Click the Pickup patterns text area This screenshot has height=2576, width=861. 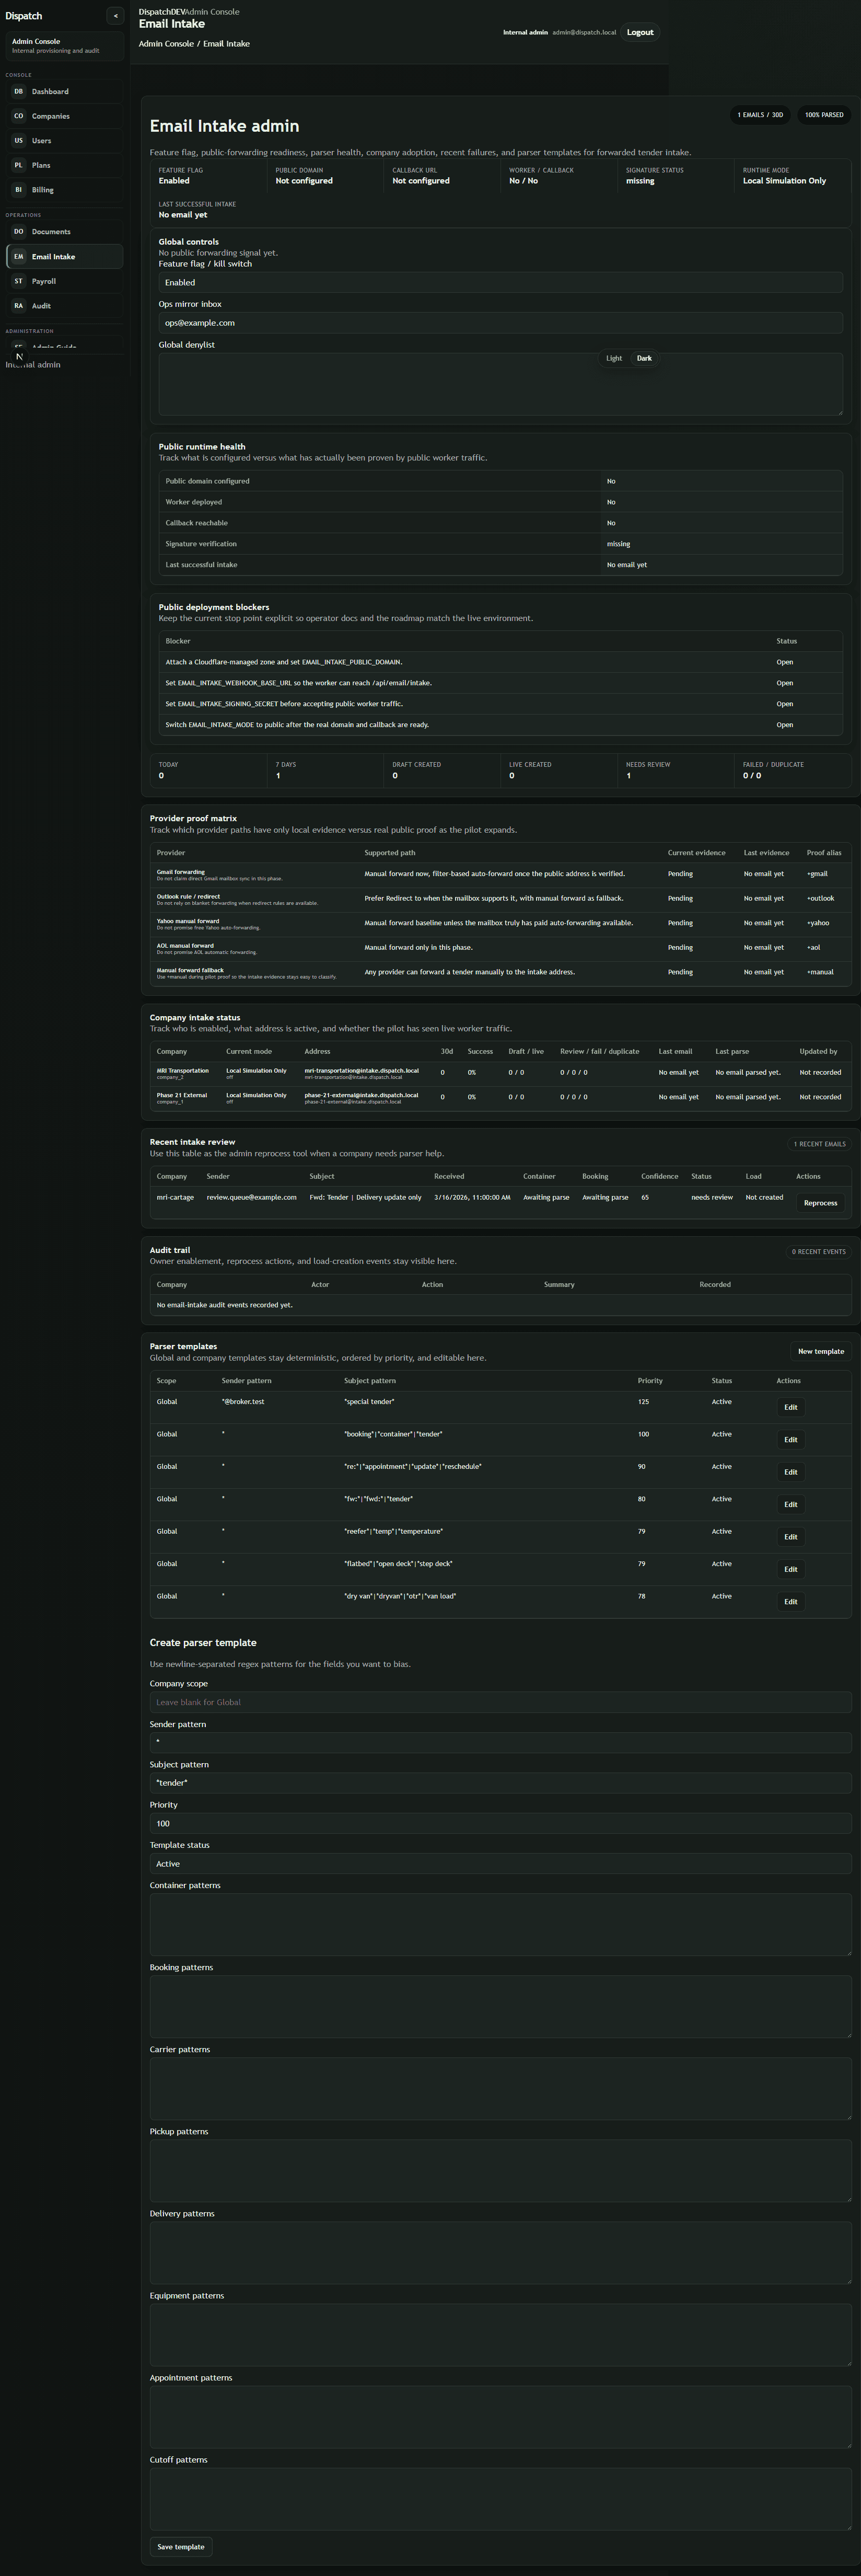(x=500, y=2170)
